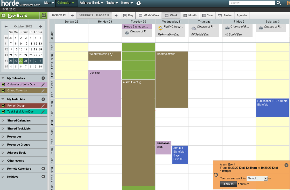
Task: Add a new task list plus icon
Action: point(43,99)
